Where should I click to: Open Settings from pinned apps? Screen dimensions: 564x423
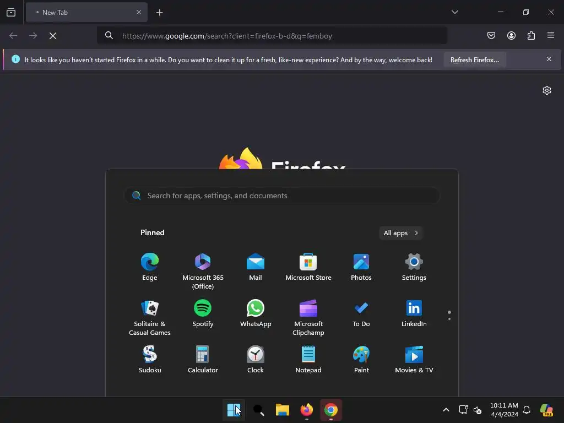(414, 267)
